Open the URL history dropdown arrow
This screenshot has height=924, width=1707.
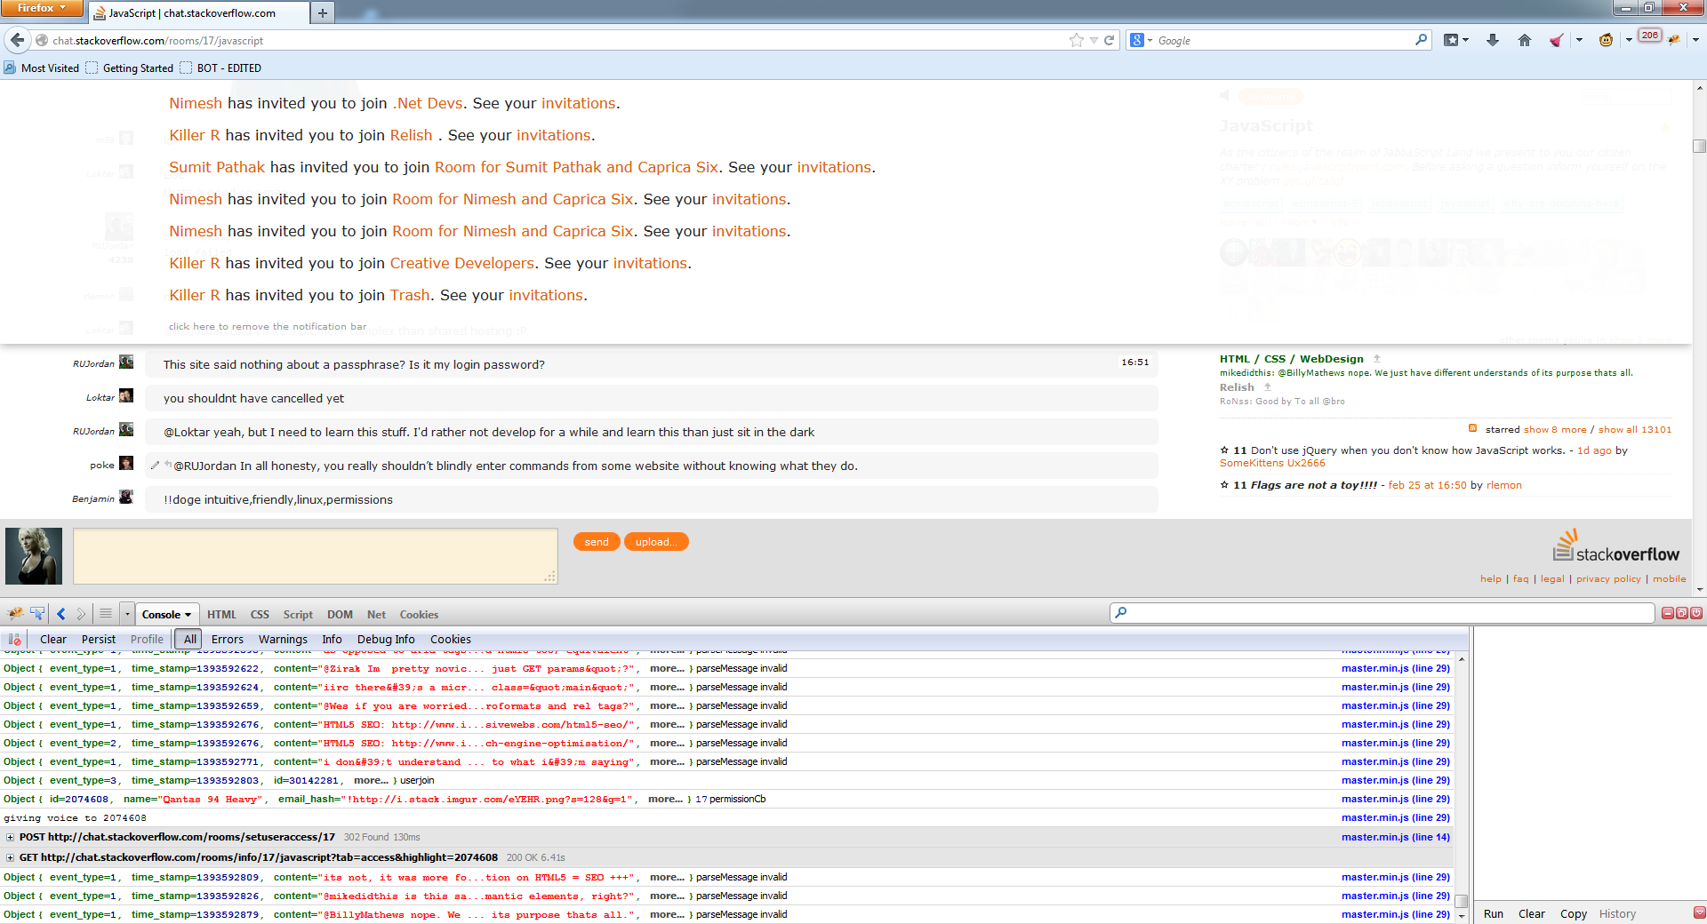pos(1094,40)
